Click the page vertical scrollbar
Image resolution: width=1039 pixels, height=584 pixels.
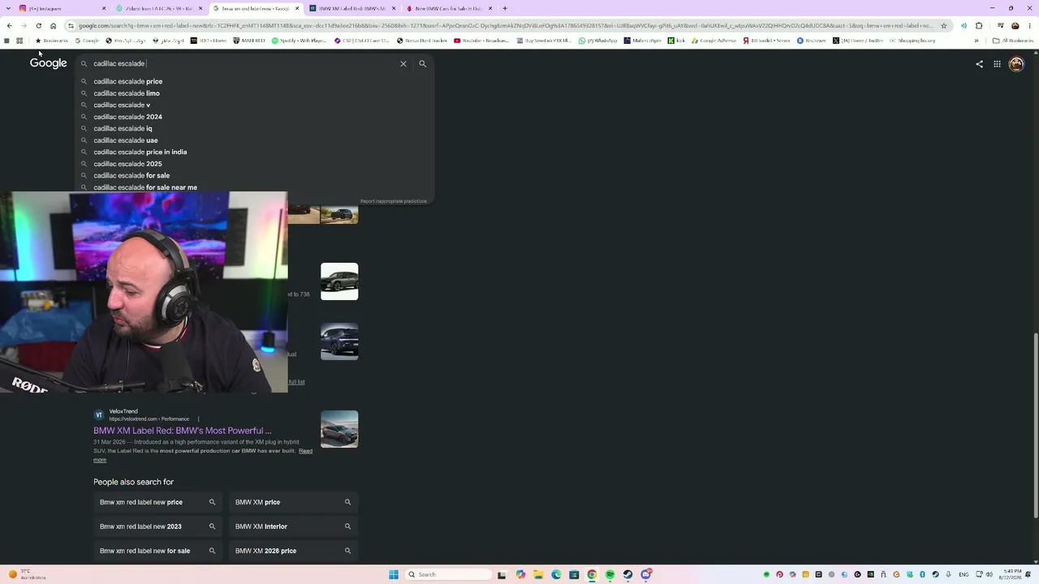1035,426
